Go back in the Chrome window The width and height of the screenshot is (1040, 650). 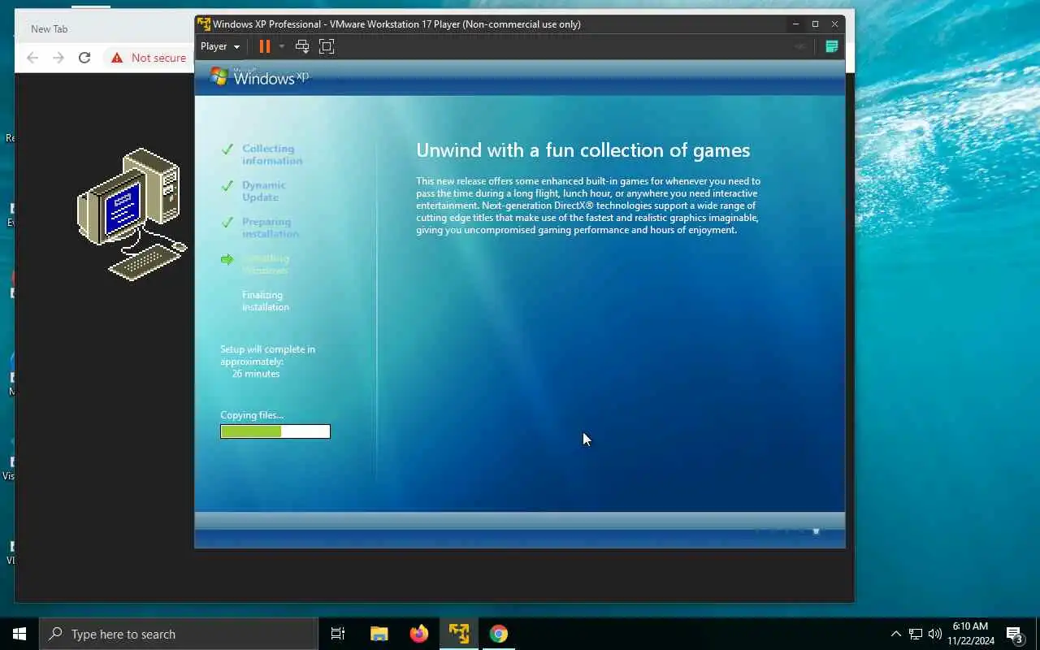tap(32, 58)
